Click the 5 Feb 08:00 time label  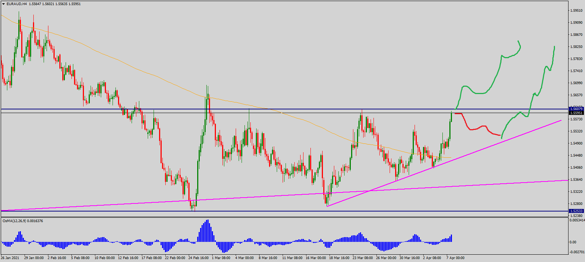point(80,258)
